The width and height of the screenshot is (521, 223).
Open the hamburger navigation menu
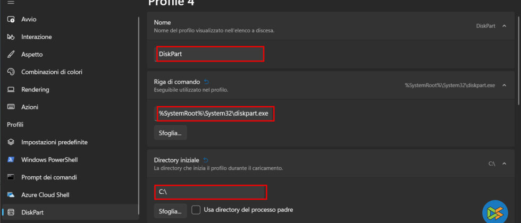click(x=11, y=3)
